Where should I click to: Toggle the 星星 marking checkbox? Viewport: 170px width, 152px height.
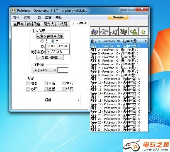pyautogui.click(x=46, y=89)
